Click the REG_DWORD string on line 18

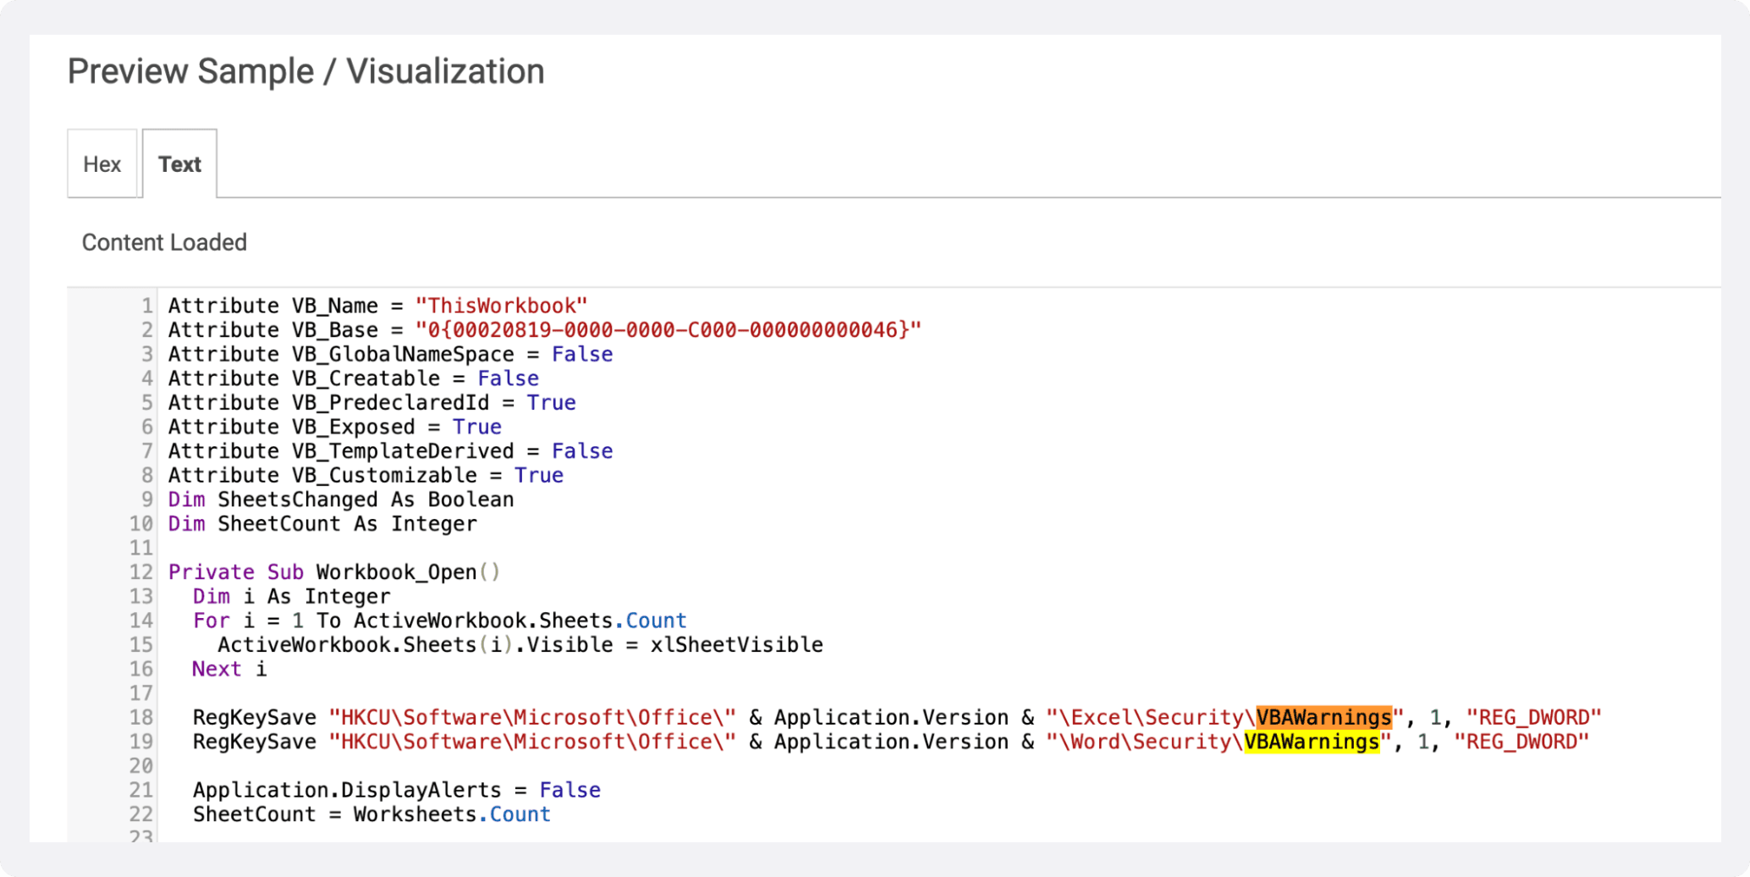coord(1534,717)
